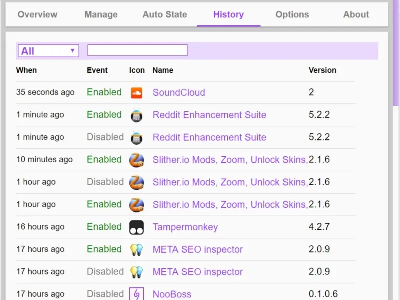
Task: Click the META SEO inspector icon in Enabled row
Action: [136, 249]
